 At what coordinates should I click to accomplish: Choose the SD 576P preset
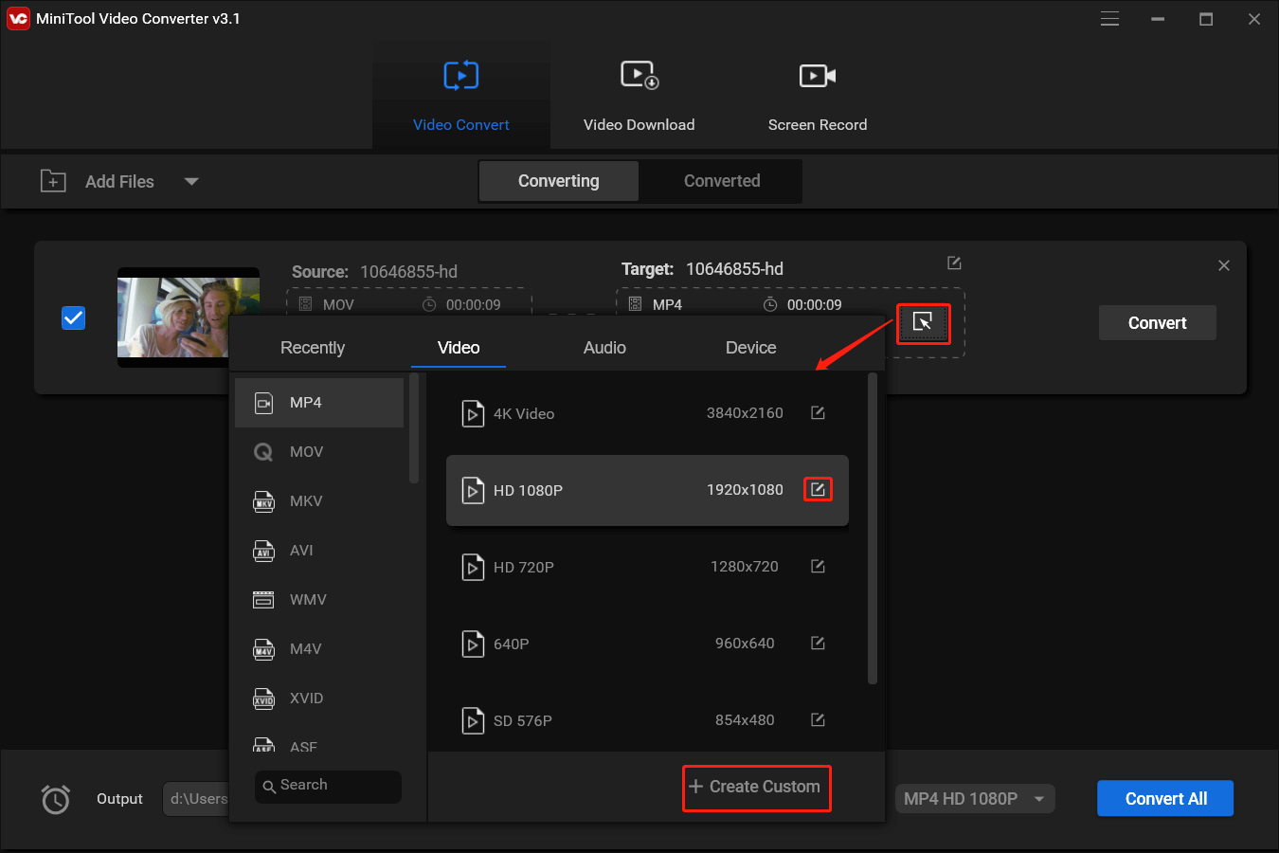[647, 720]
